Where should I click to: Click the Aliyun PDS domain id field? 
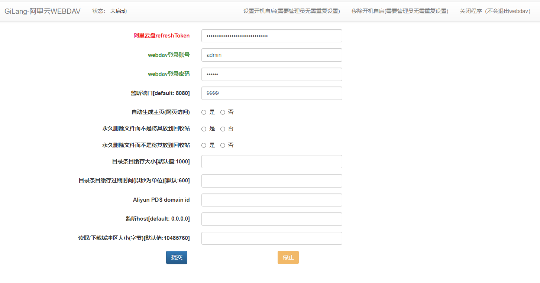click(x=272, y=200)
